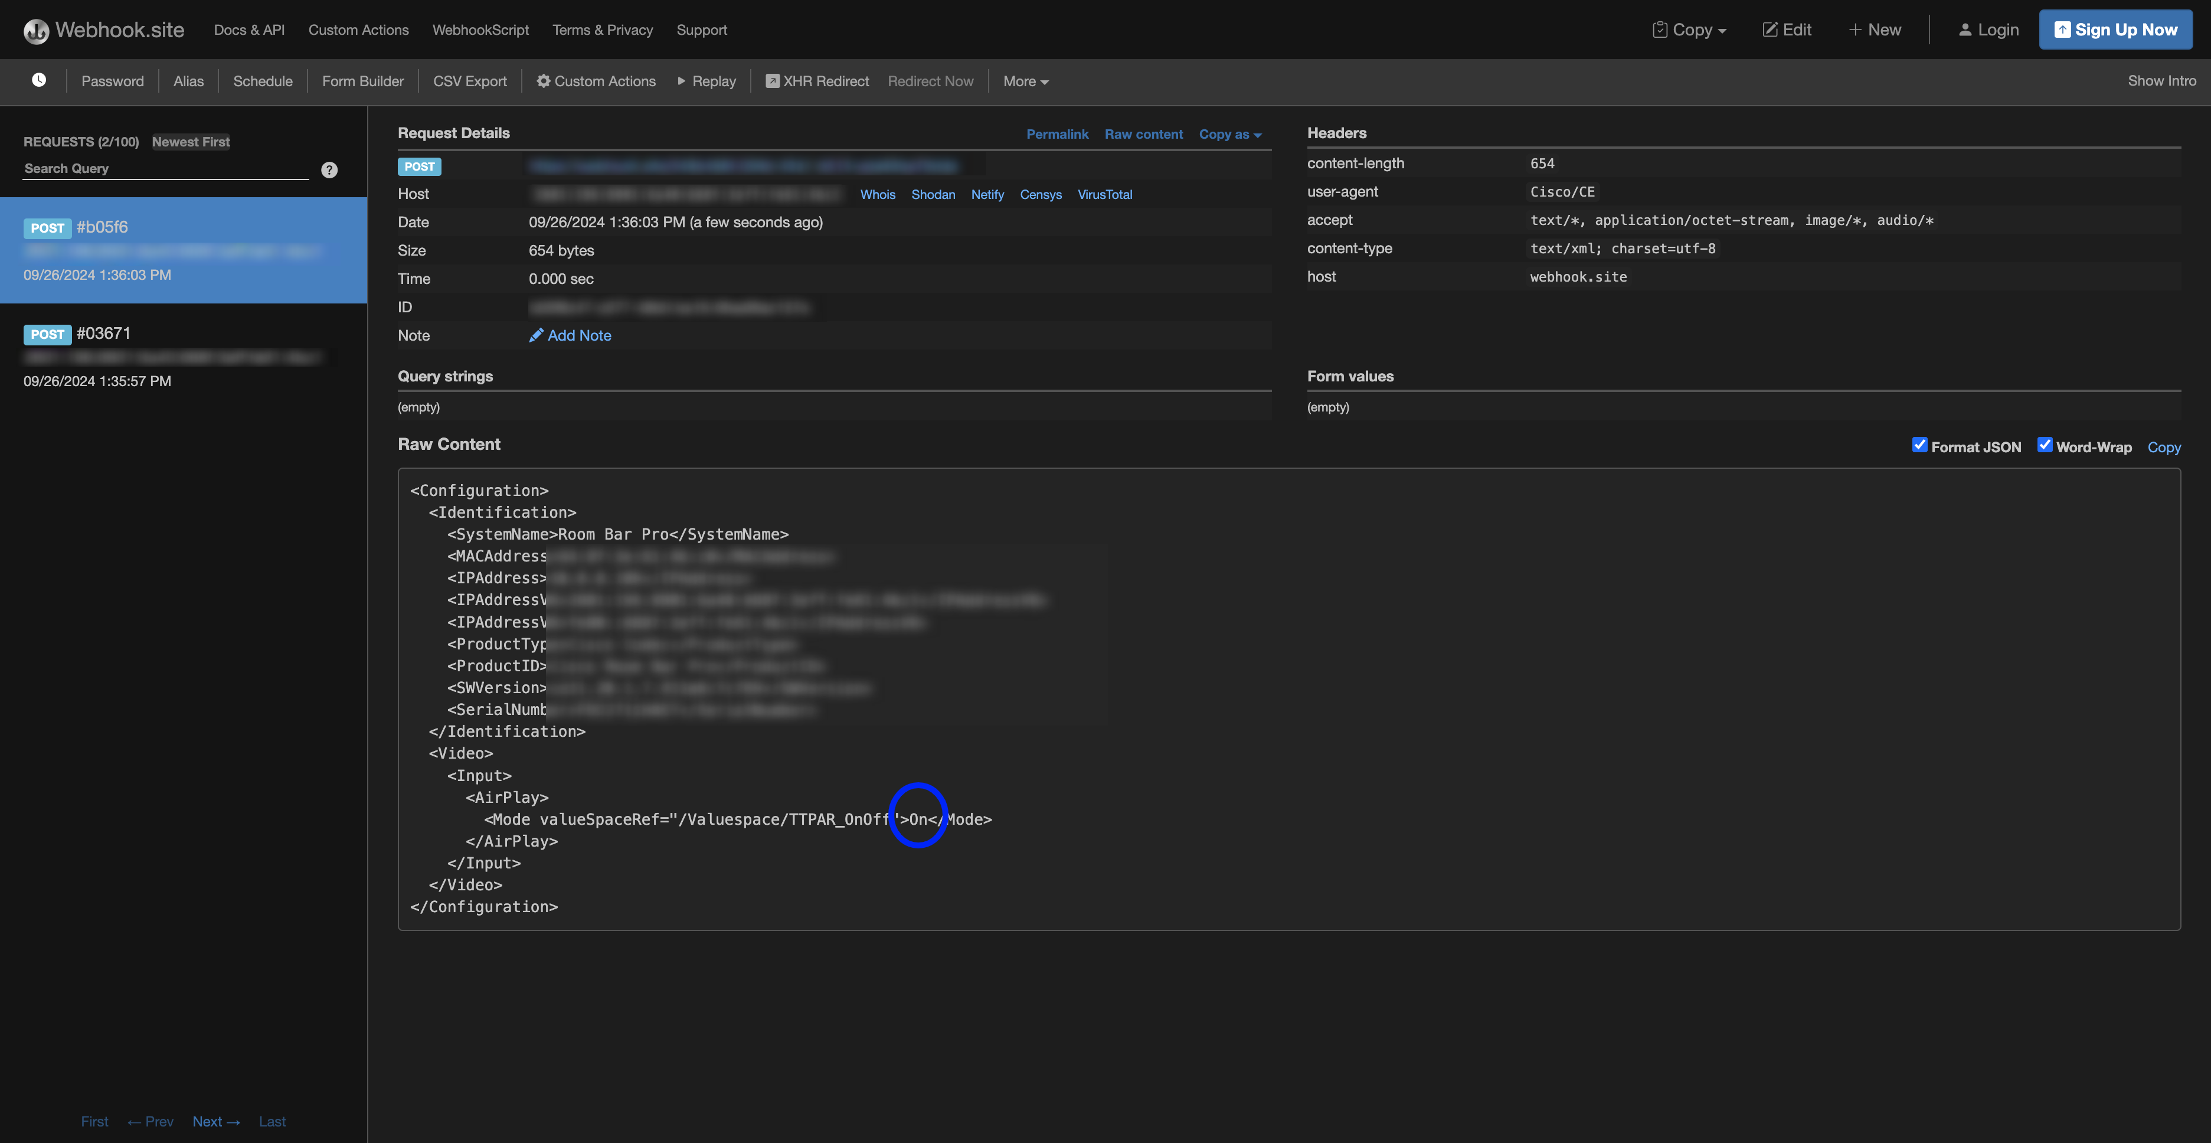
Task: Open XHR Redirect toggle in toolbar
Action: pyautogui.click(x=817, y=81)
